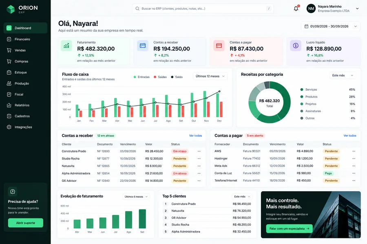Expand the Últimos 12 meses dropdown
The image size is (367, 244).
pos(210,76)
